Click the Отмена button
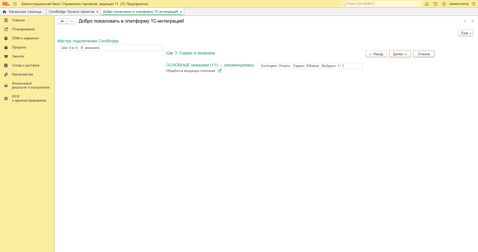The image size is (478, 252). (424, 54)
